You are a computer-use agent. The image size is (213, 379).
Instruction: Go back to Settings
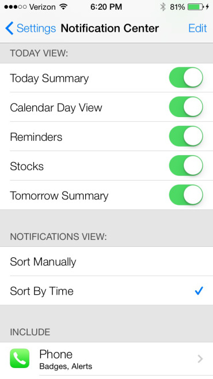[31, 28]
